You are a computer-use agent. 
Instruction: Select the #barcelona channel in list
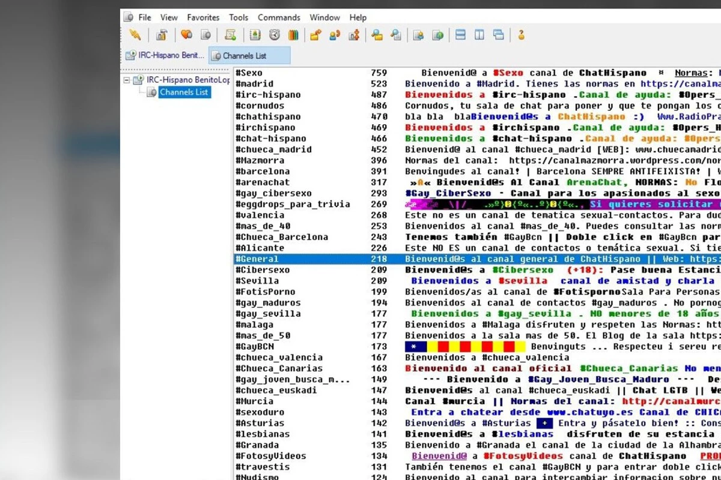click(262, 172)
